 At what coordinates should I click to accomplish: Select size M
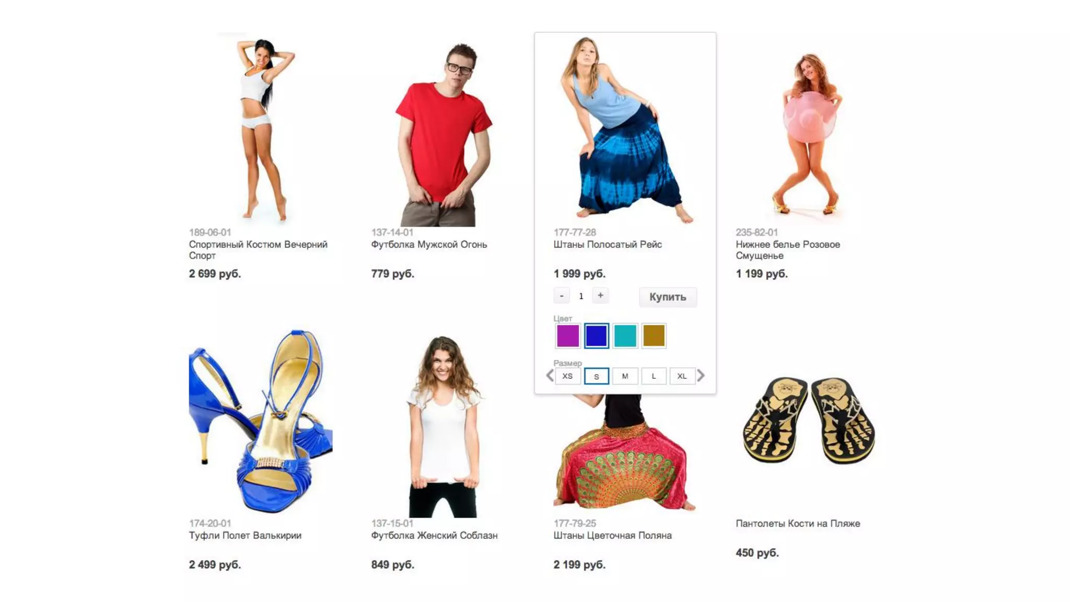625,376
